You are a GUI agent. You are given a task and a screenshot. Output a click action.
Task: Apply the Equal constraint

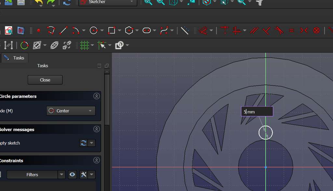(291, 31)
